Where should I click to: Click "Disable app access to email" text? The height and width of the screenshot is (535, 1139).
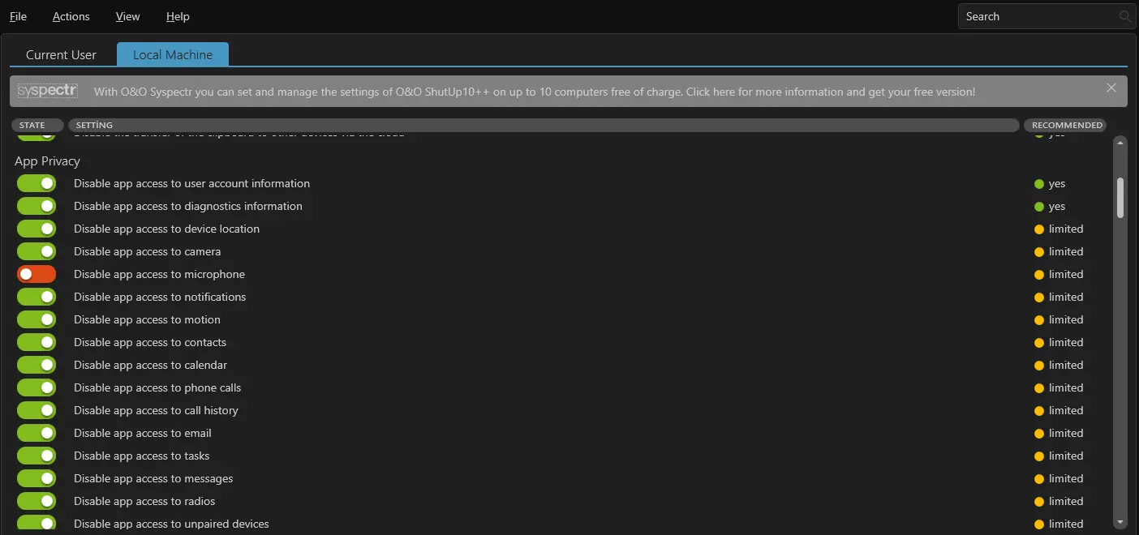click(x=143, y=433)
